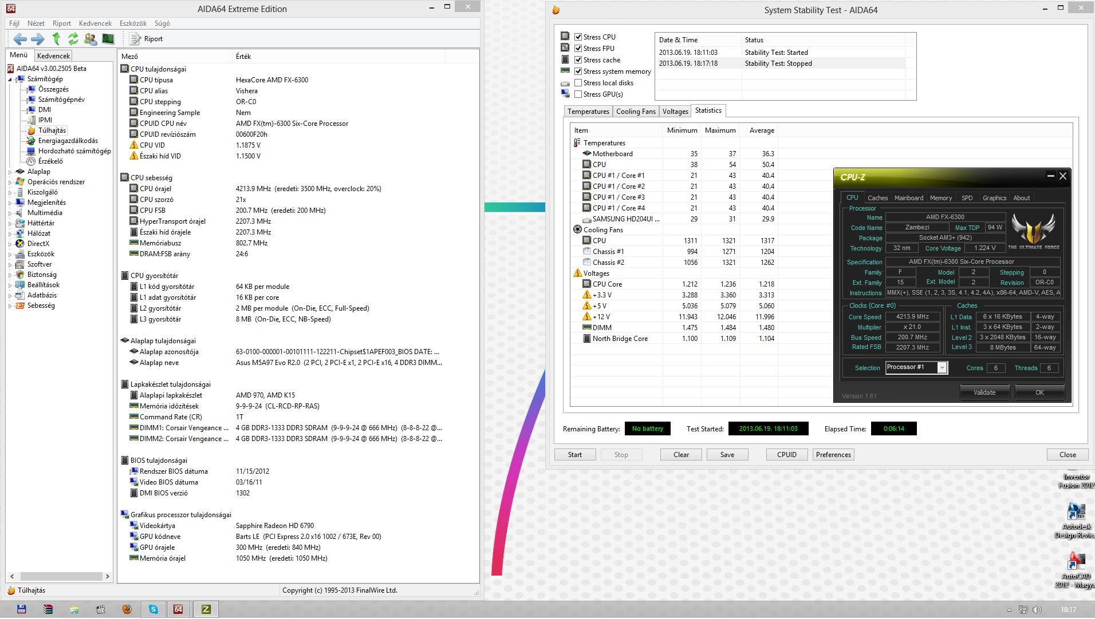
Task: Expand the Biztonság tree node
Action: pyautogui.click(x=10, y=275)
